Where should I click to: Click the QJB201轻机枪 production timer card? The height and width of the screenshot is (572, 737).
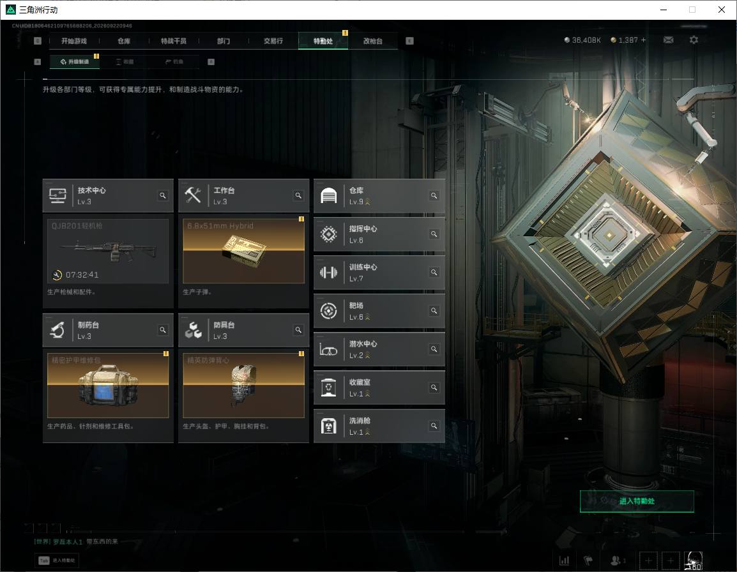click(108, 251)
